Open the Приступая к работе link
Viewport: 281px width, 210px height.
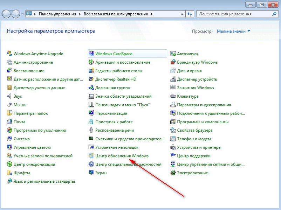[114, 122]
